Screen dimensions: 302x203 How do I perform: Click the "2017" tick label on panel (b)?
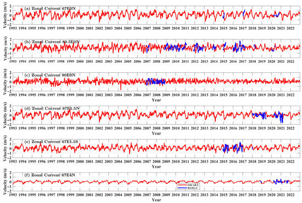pos(243,62)
